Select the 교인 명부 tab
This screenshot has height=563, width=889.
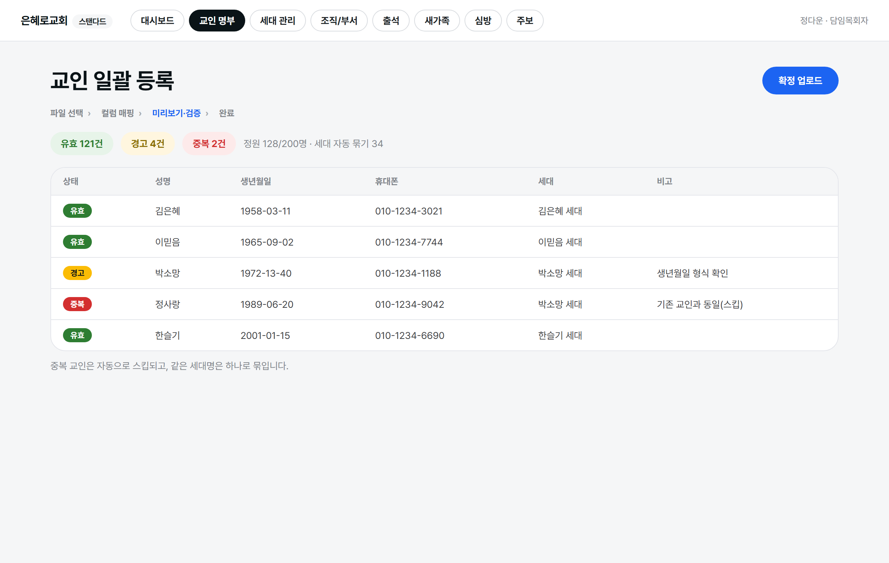point(217,21)
